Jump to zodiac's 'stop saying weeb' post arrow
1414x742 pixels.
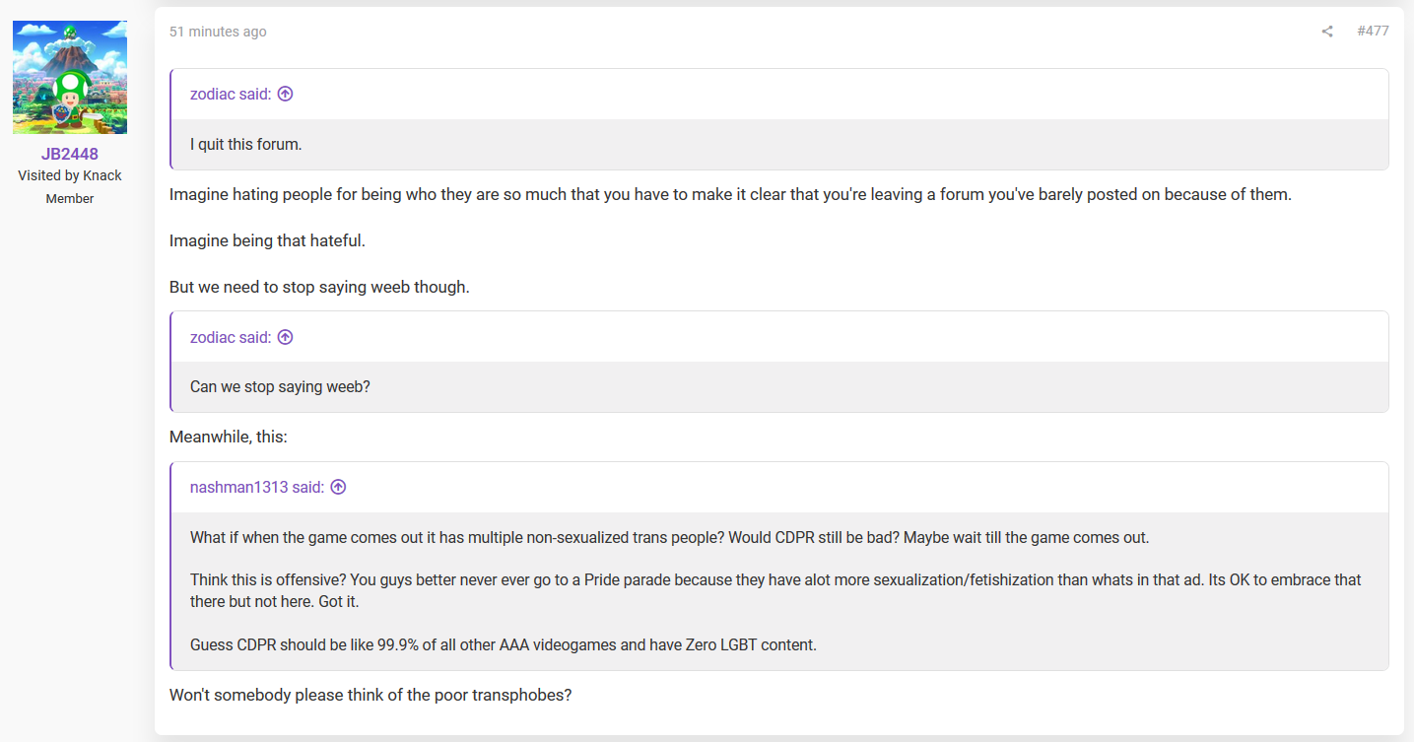pos(285,337)
